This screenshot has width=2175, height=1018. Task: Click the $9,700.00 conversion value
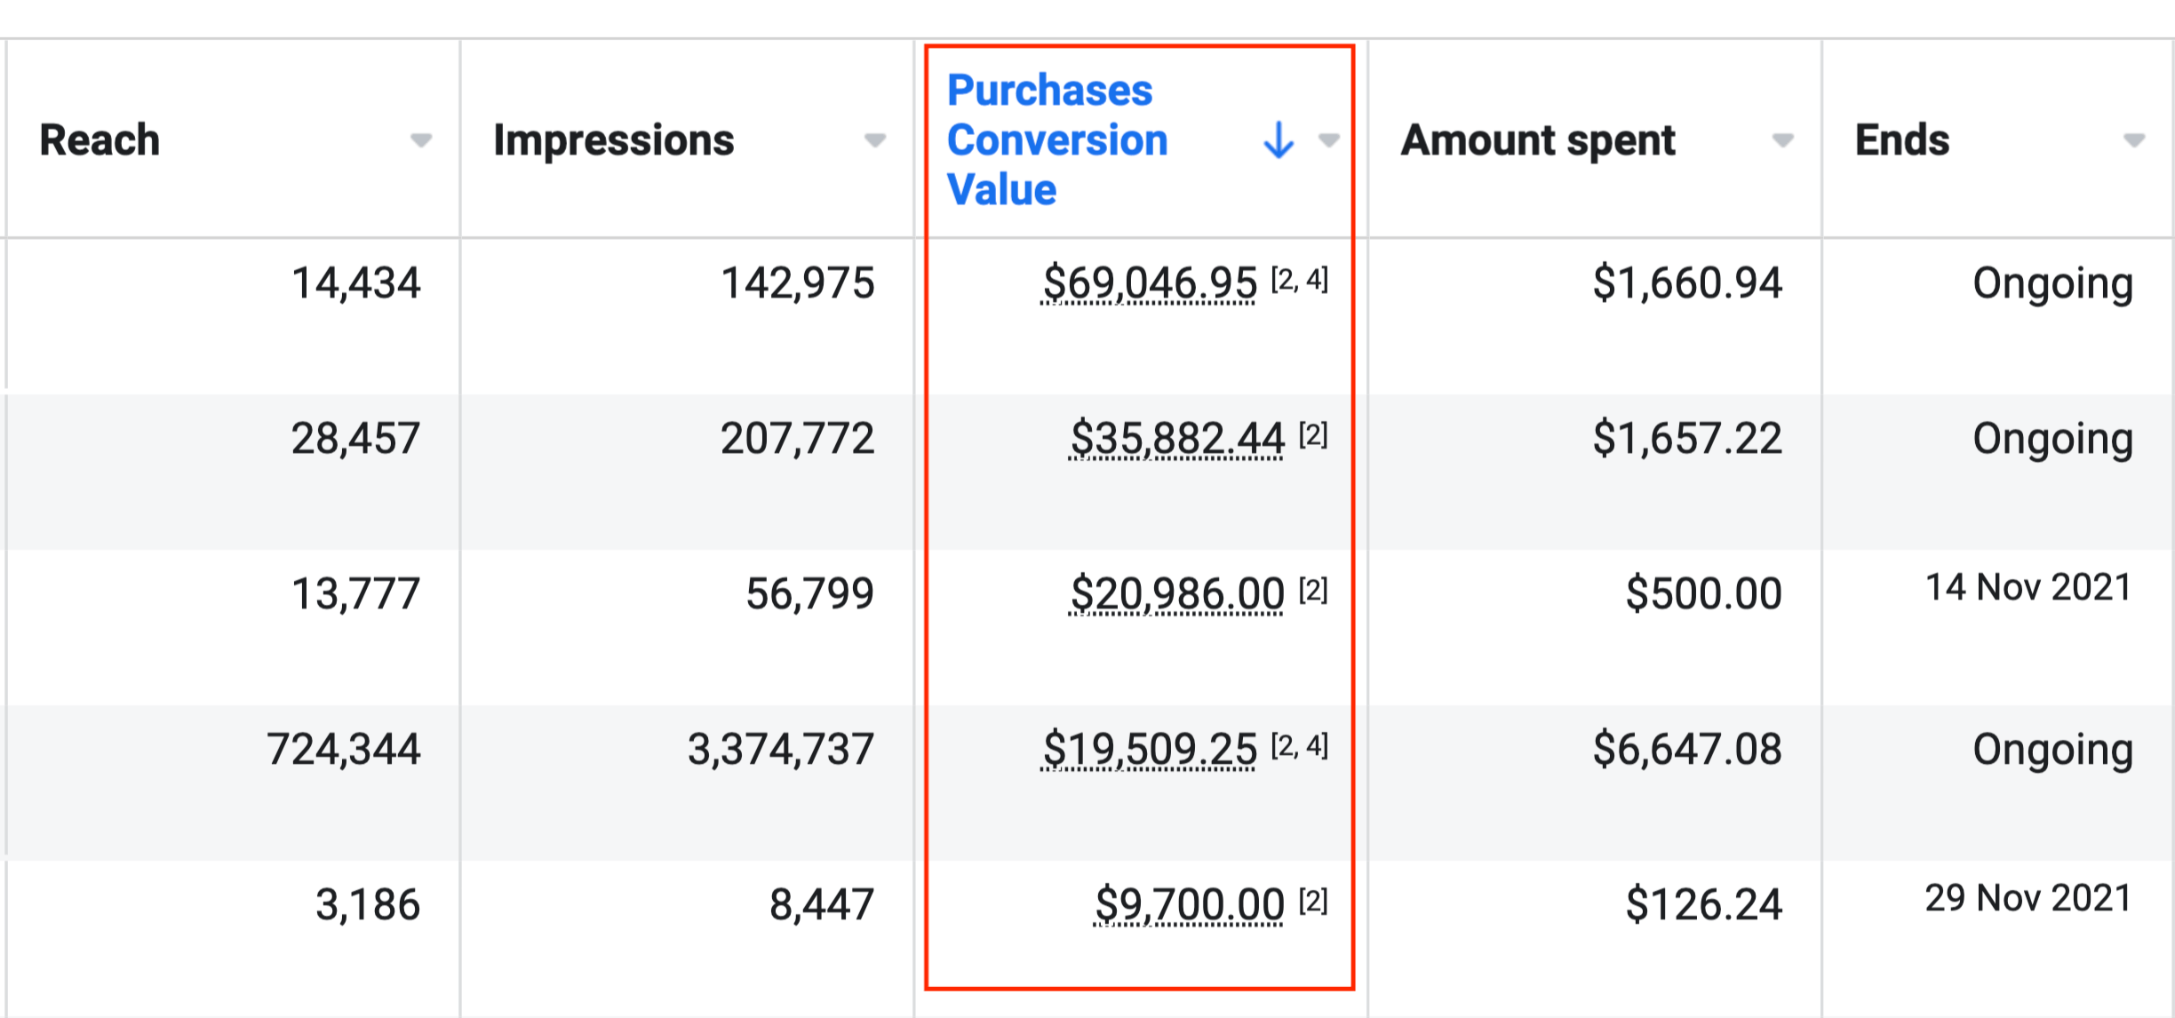pos(1189,904)
